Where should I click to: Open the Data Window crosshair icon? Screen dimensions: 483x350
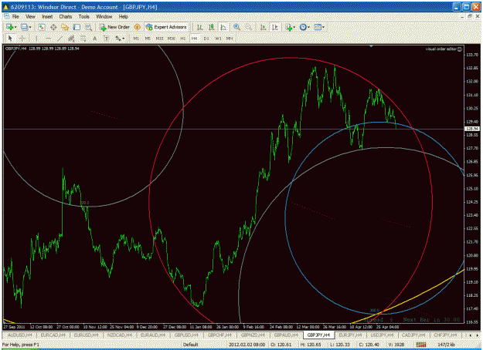pos(53,27)
